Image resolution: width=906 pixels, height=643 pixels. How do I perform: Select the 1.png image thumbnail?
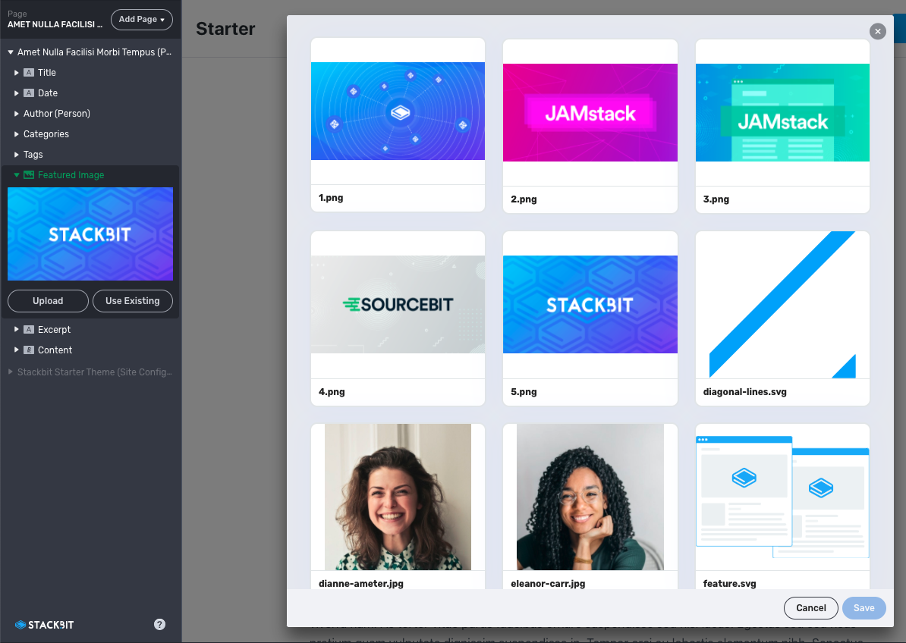tap(398, 111)
